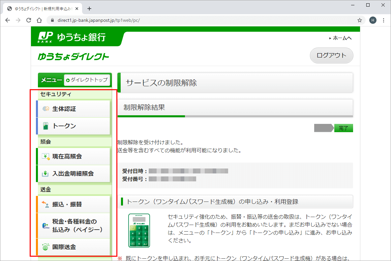
Task: Click the site padlock security icon
Action: click(x=52, y=20)
